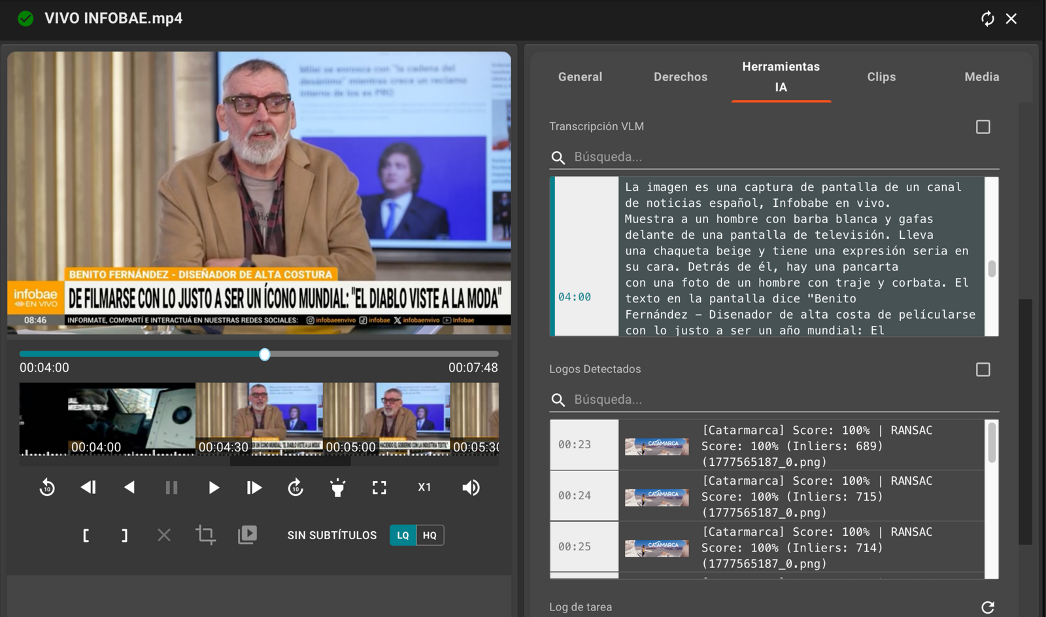Viewport: 1046px width, 617px height.
Task: Tick the Transcripción VLM checkbox
Action: 983,126
